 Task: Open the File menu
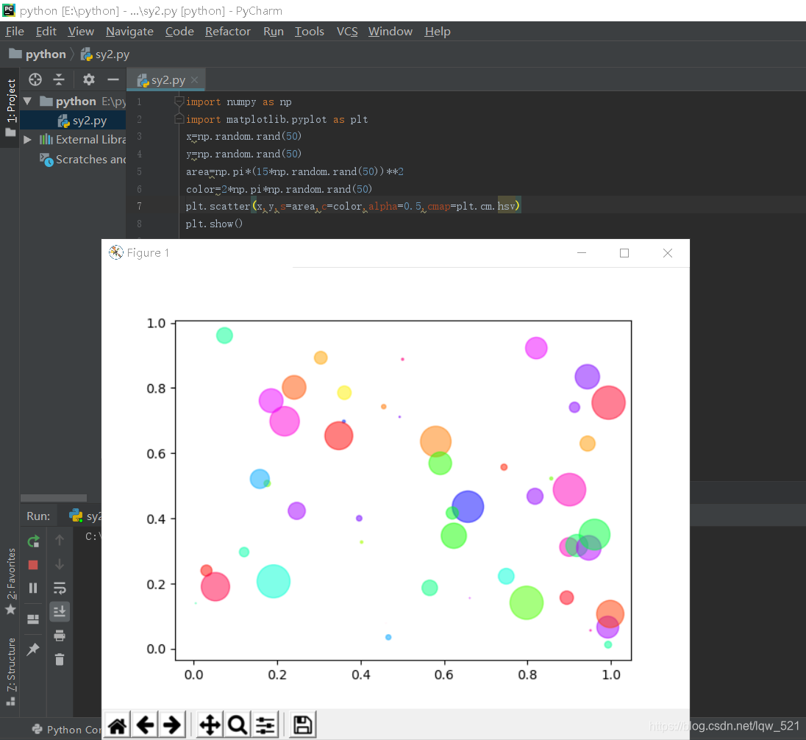click(15, 32)
